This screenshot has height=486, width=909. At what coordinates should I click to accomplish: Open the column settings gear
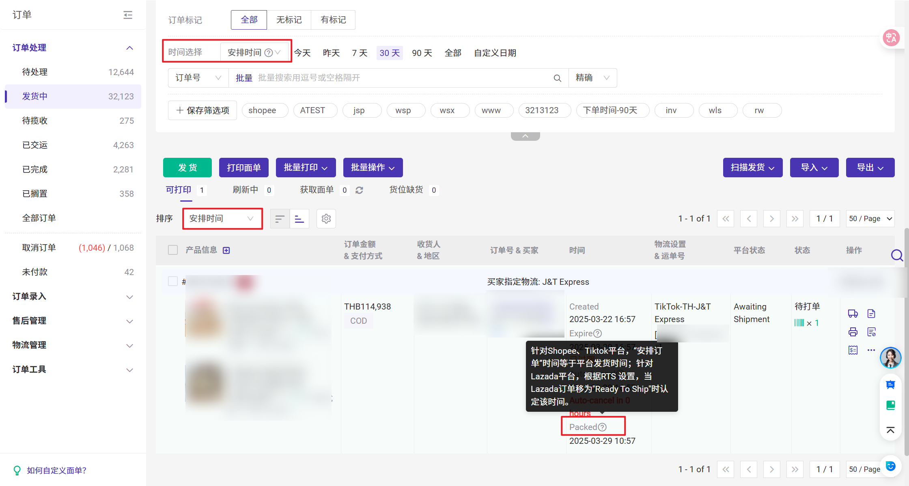326,219
